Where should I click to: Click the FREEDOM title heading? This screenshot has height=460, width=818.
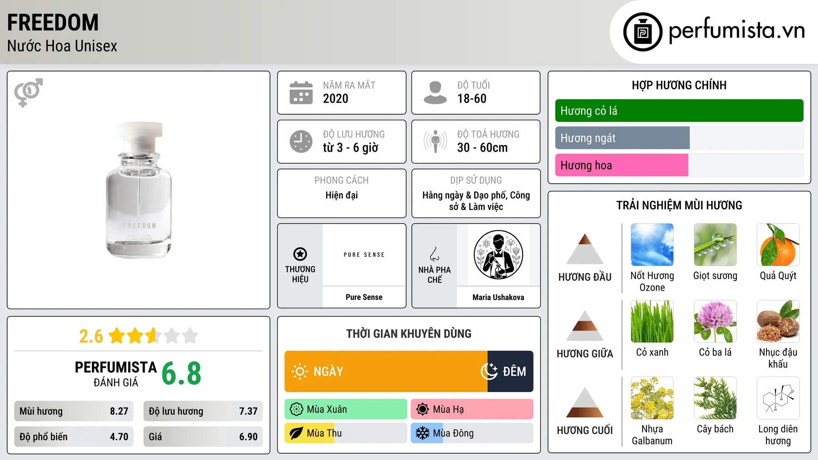53,22
